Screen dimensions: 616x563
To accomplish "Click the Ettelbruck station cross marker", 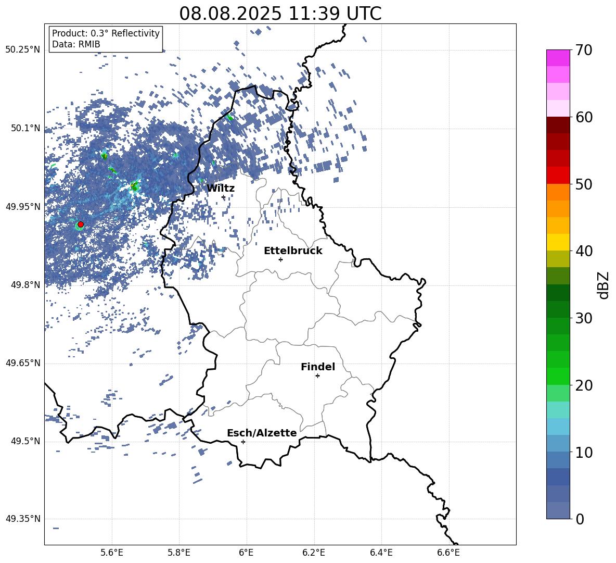I will click(280, 259).
